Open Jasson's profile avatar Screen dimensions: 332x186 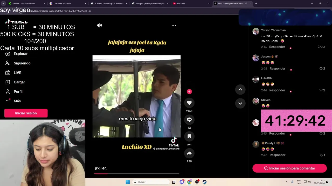pos(256,58)
